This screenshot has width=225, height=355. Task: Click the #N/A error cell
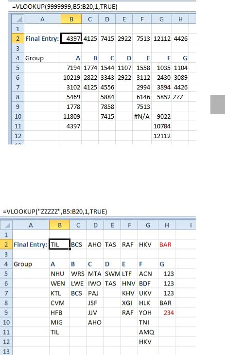(x=142, y=116)
